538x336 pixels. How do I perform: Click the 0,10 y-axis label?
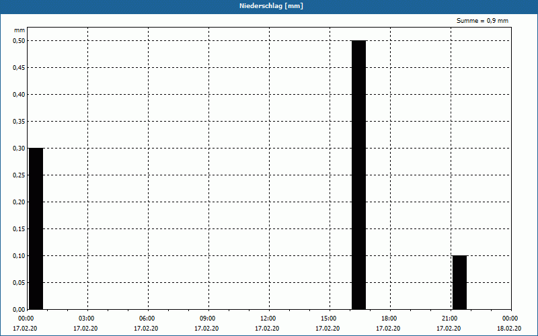pos(19,256)
